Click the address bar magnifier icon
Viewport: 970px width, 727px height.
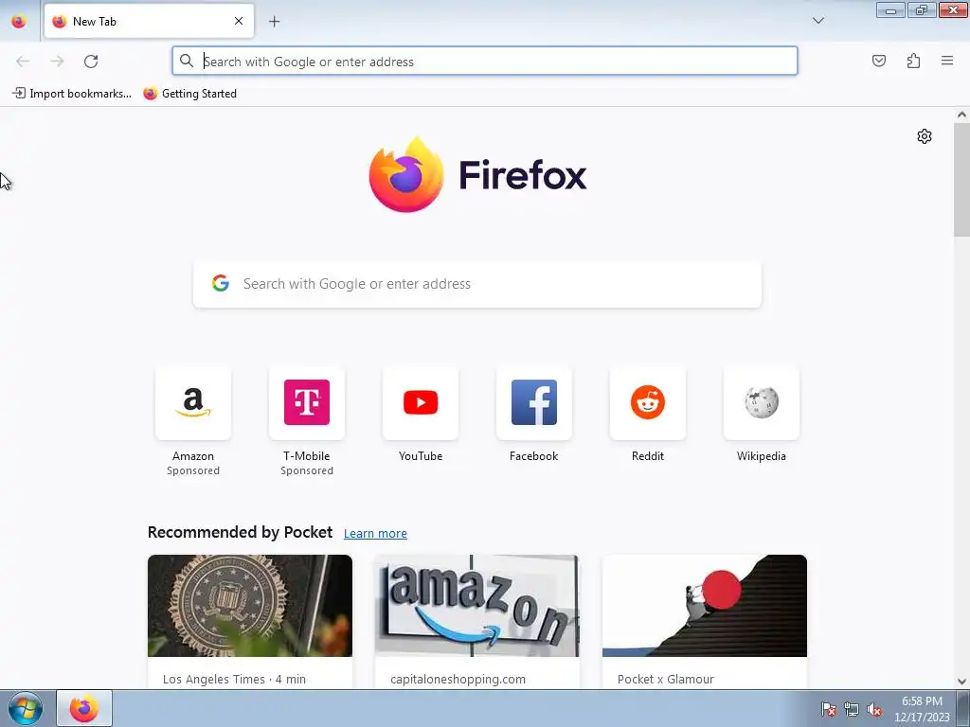187,61
